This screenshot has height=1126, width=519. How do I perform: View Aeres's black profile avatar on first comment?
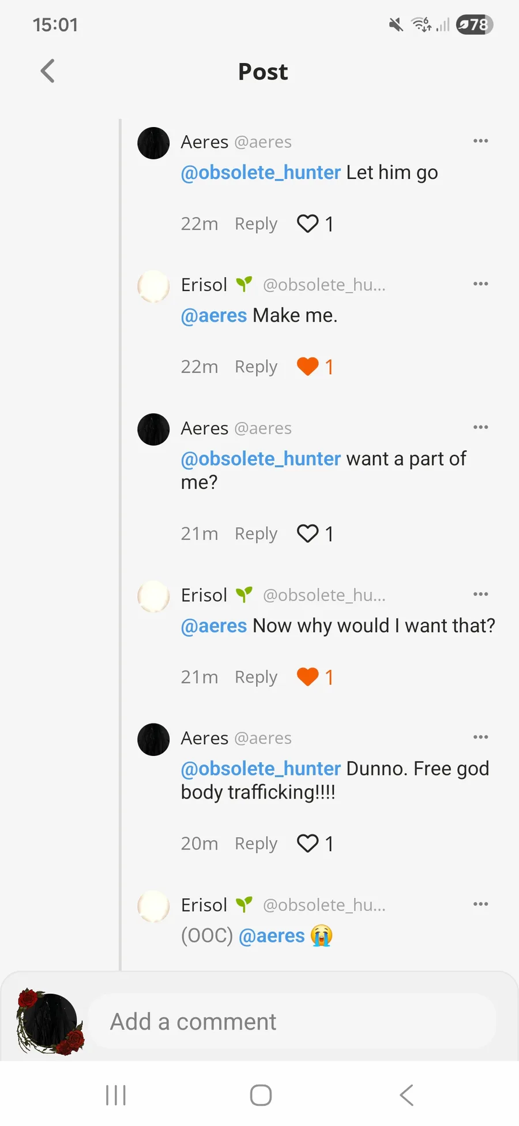[153, 143]
